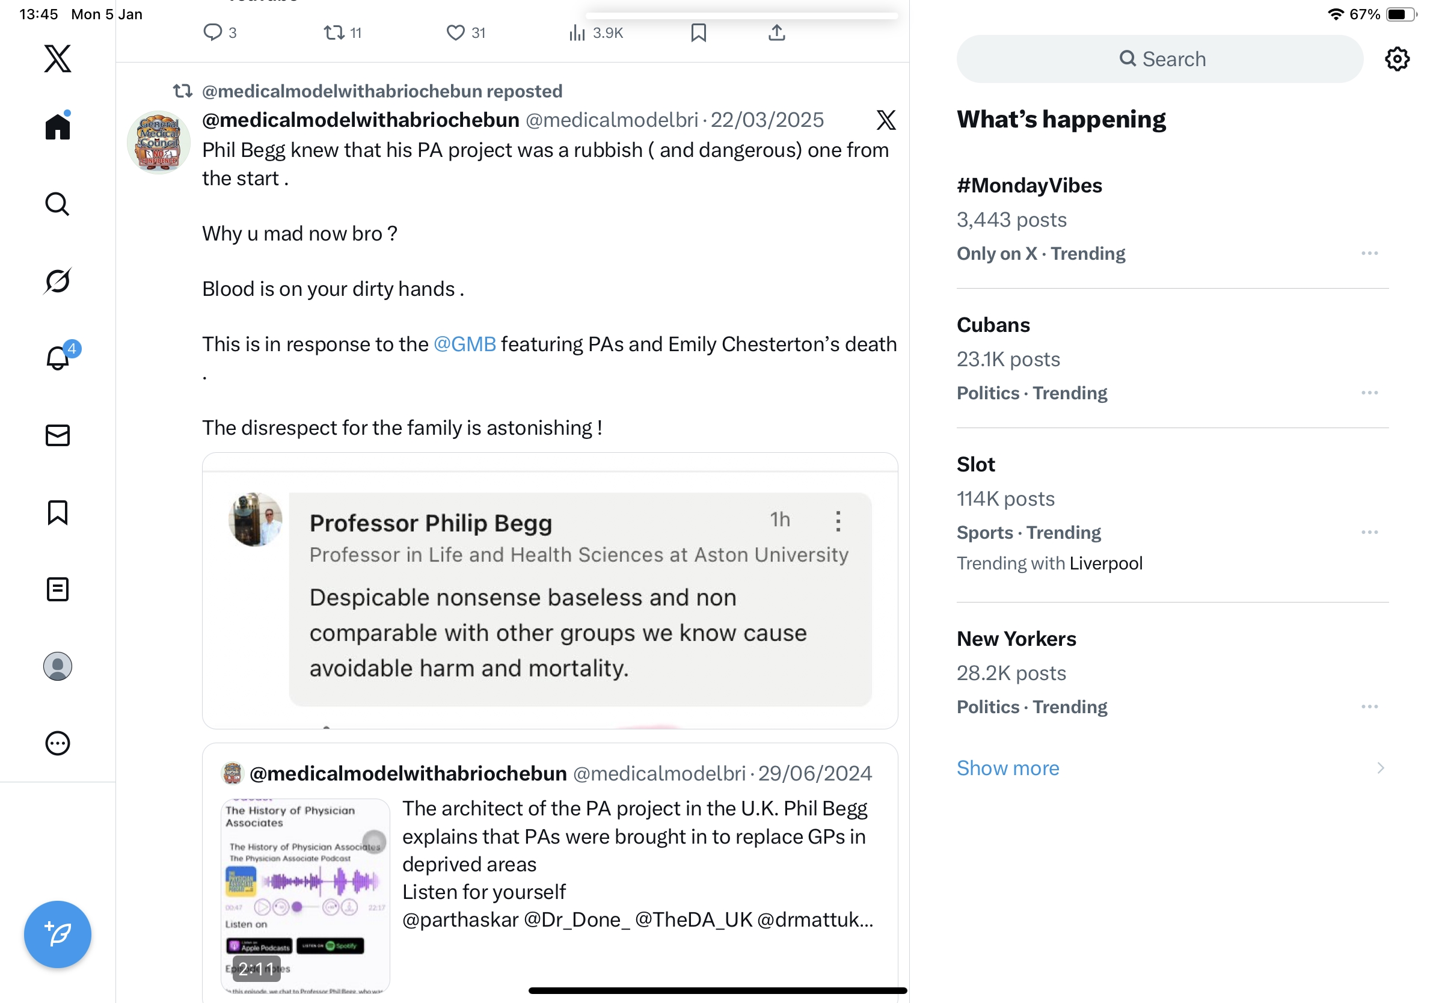
Task: Expand trends with Show more chevron
Action: pos(1380,768)
